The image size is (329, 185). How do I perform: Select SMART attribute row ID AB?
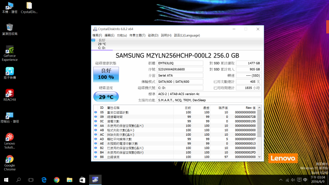(x=175, y=130)
